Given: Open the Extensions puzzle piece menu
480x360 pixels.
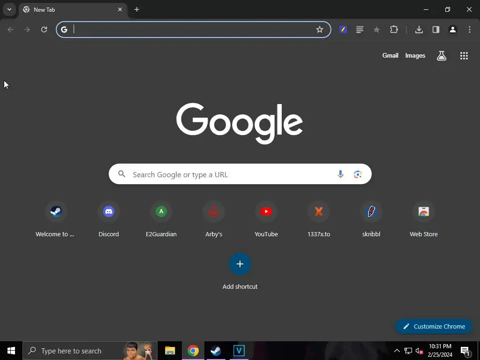Looking at the screenshot, I should click(x=394, y=30).
